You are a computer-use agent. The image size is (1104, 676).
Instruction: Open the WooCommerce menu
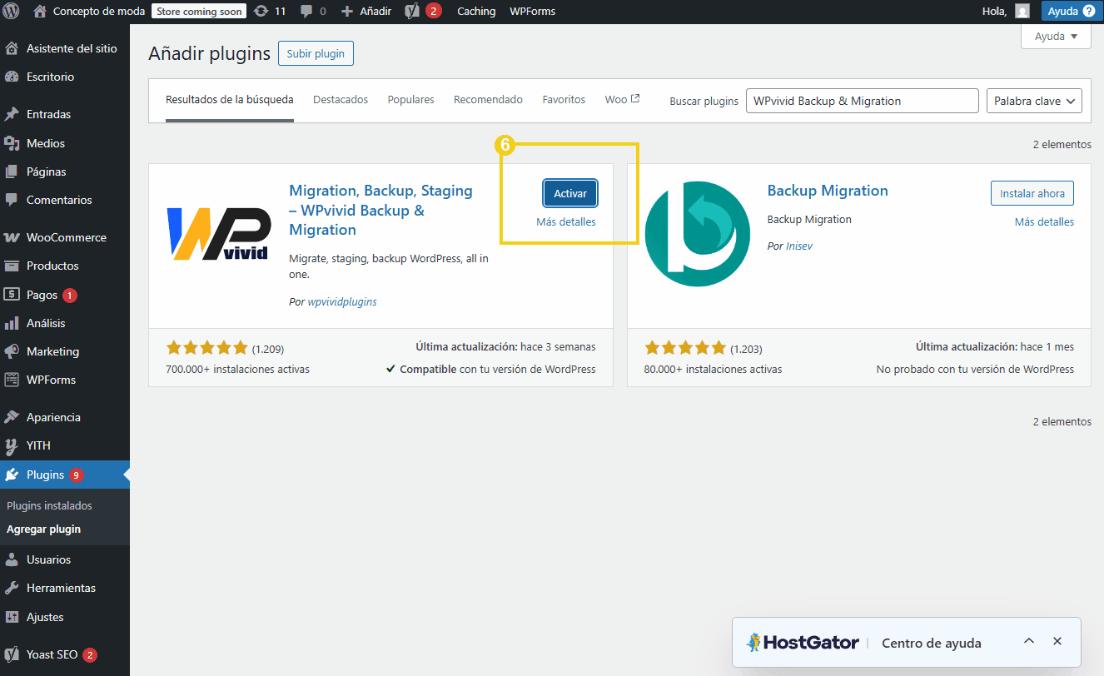click(65, 237)
